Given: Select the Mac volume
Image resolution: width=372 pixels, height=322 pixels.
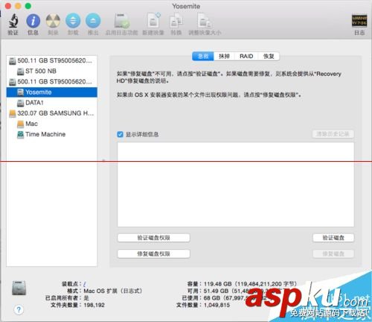Looking at the screenshot, I should point(51,124).
